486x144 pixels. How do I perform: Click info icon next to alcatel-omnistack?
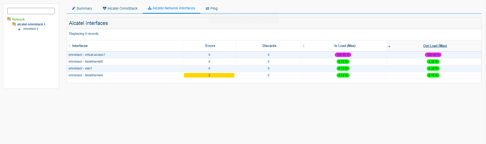tap(45, 24)
